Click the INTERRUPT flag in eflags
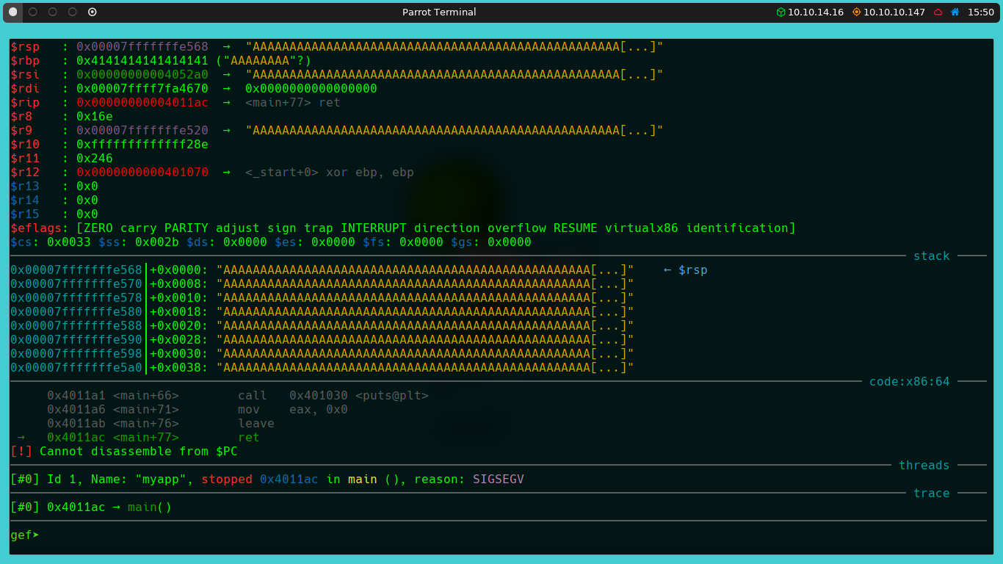1003x564 pixels. [374, 228]
